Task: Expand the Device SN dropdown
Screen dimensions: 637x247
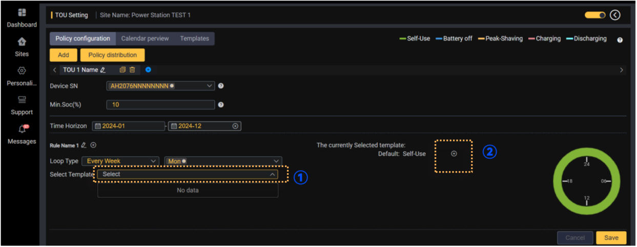Action: pyautogui.click(x=160, y=86)
